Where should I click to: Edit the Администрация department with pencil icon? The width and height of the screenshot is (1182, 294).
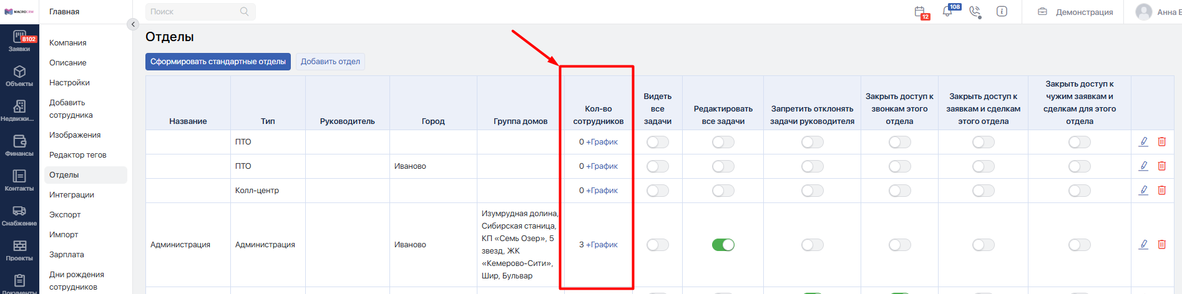pos(1143,244)
